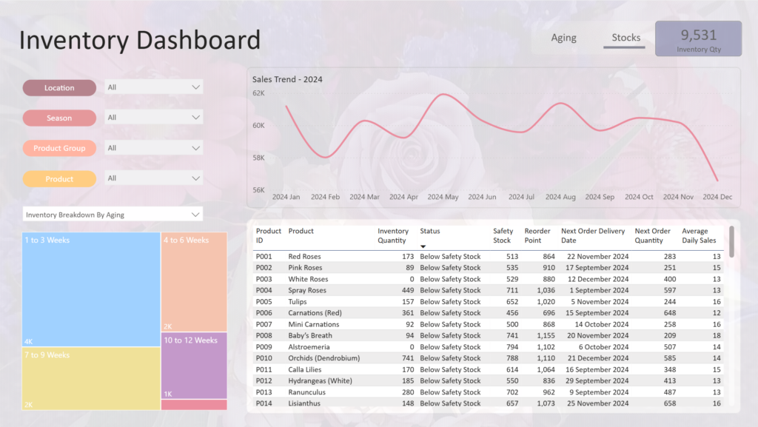Click the yellow Product label button
The image size is (758, 427).
coord(59,179)
